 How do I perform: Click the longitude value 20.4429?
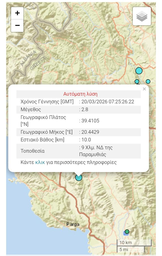click(x=90, y=132)
